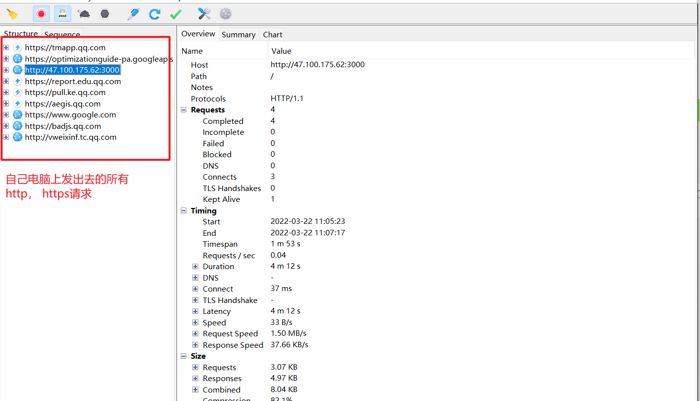Select http://vweixinf.tc.qq.com host in tree

[71, 137]
